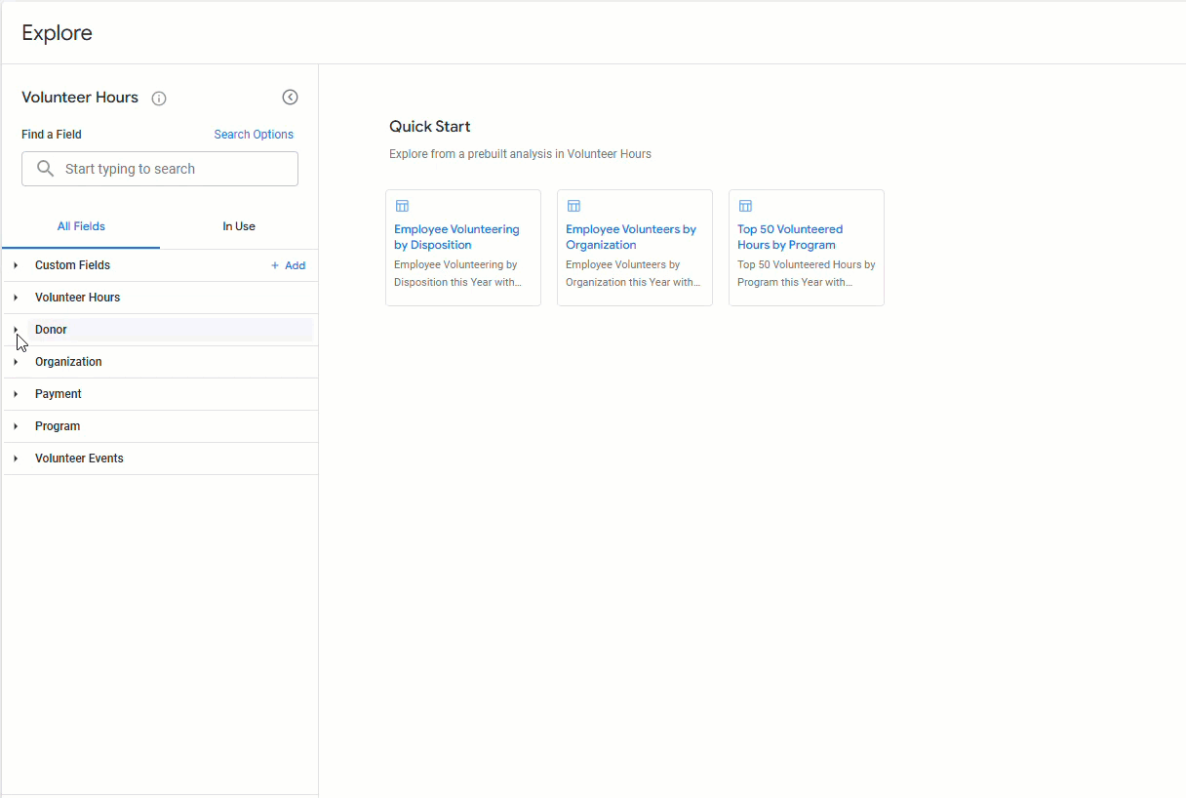Click table icon on Employee Volunteering by Disposition card
Image resolution: width=1186 pixels, height=798 pixels.
[402, 206]
